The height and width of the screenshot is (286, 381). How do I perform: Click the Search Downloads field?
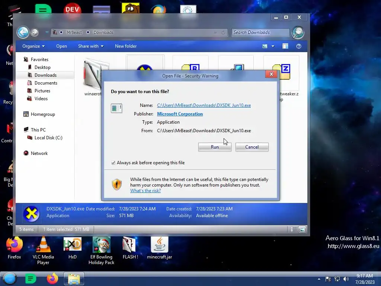click(x=260, y=32)
